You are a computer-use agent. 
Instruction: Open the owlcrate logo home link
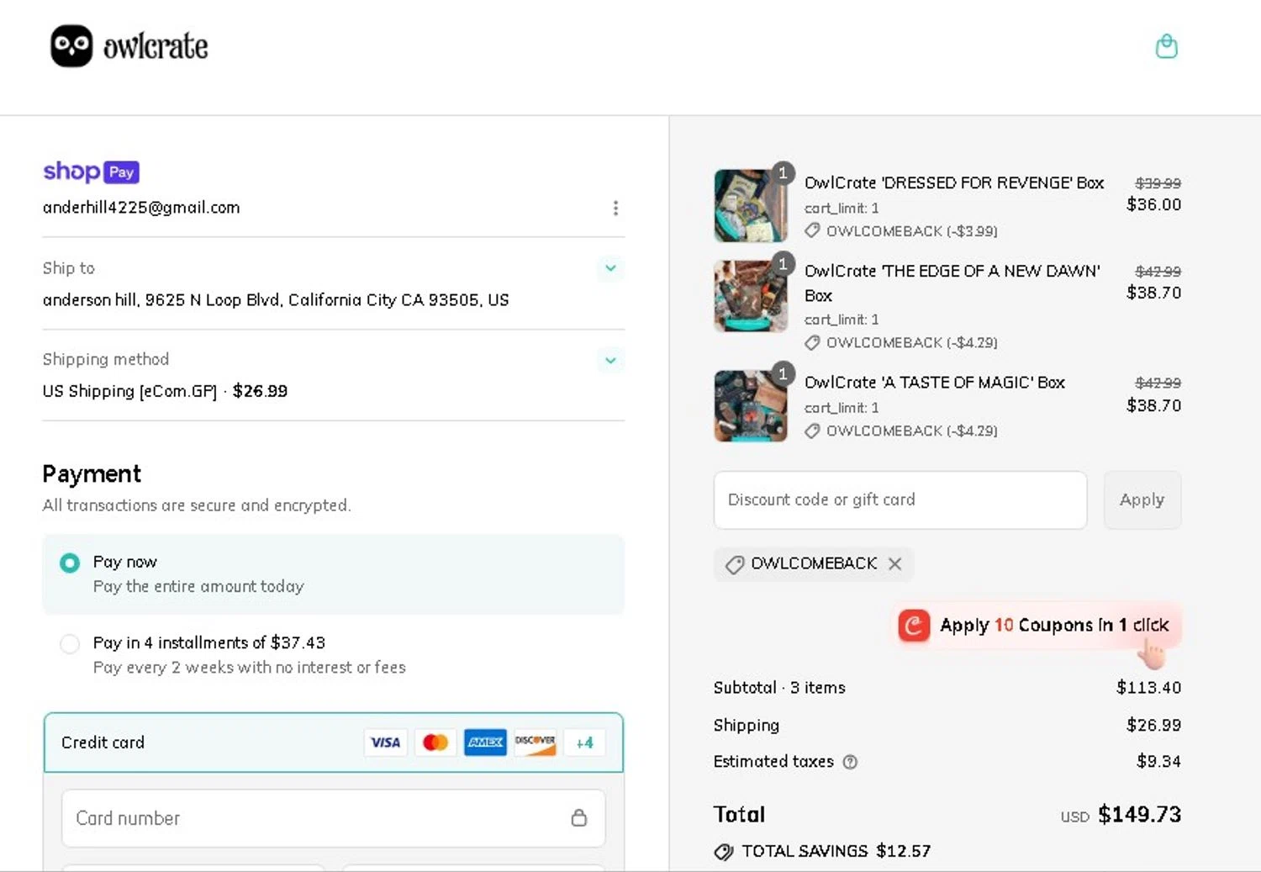click(129, 46)
